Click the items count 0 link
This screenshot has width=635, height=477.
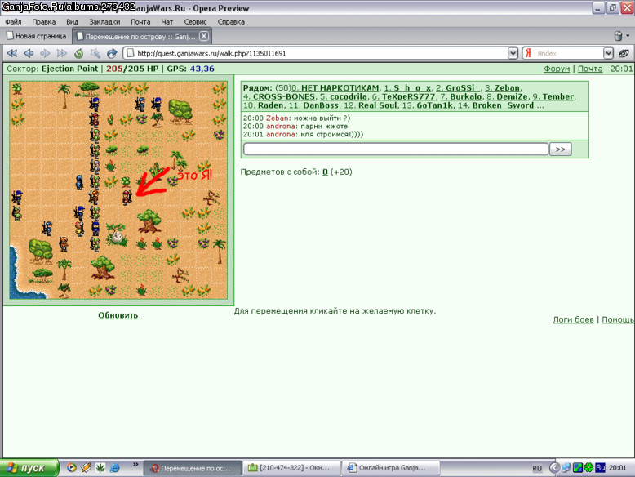click(325, 172)
